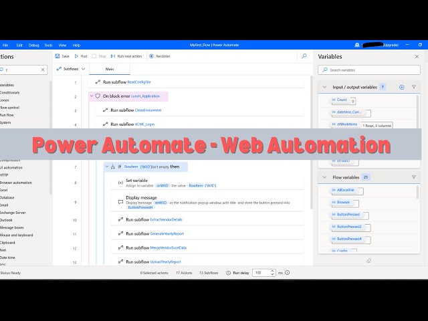Viewport: 428px width, 321px height.
Task: Click the Run delay info icon
Action: [x=287, y=272]
